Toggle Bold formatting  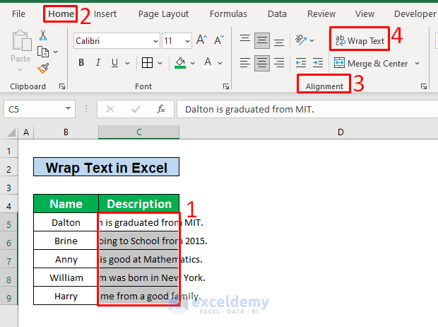pos(81,62)
